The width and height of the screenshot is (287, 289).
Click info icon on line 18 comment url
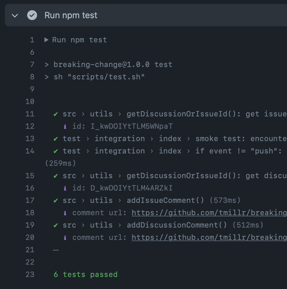65,213
